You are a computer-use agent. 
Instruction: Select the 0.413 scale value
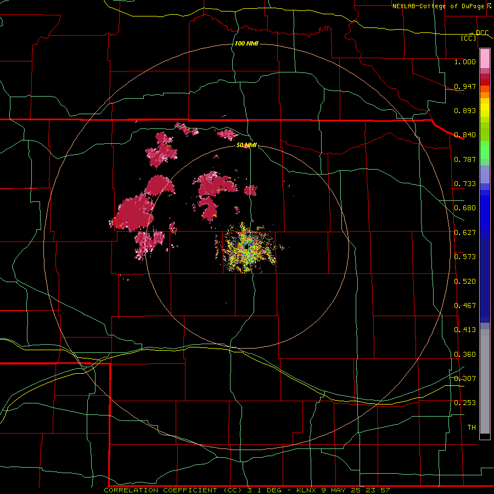pos(465,330)
